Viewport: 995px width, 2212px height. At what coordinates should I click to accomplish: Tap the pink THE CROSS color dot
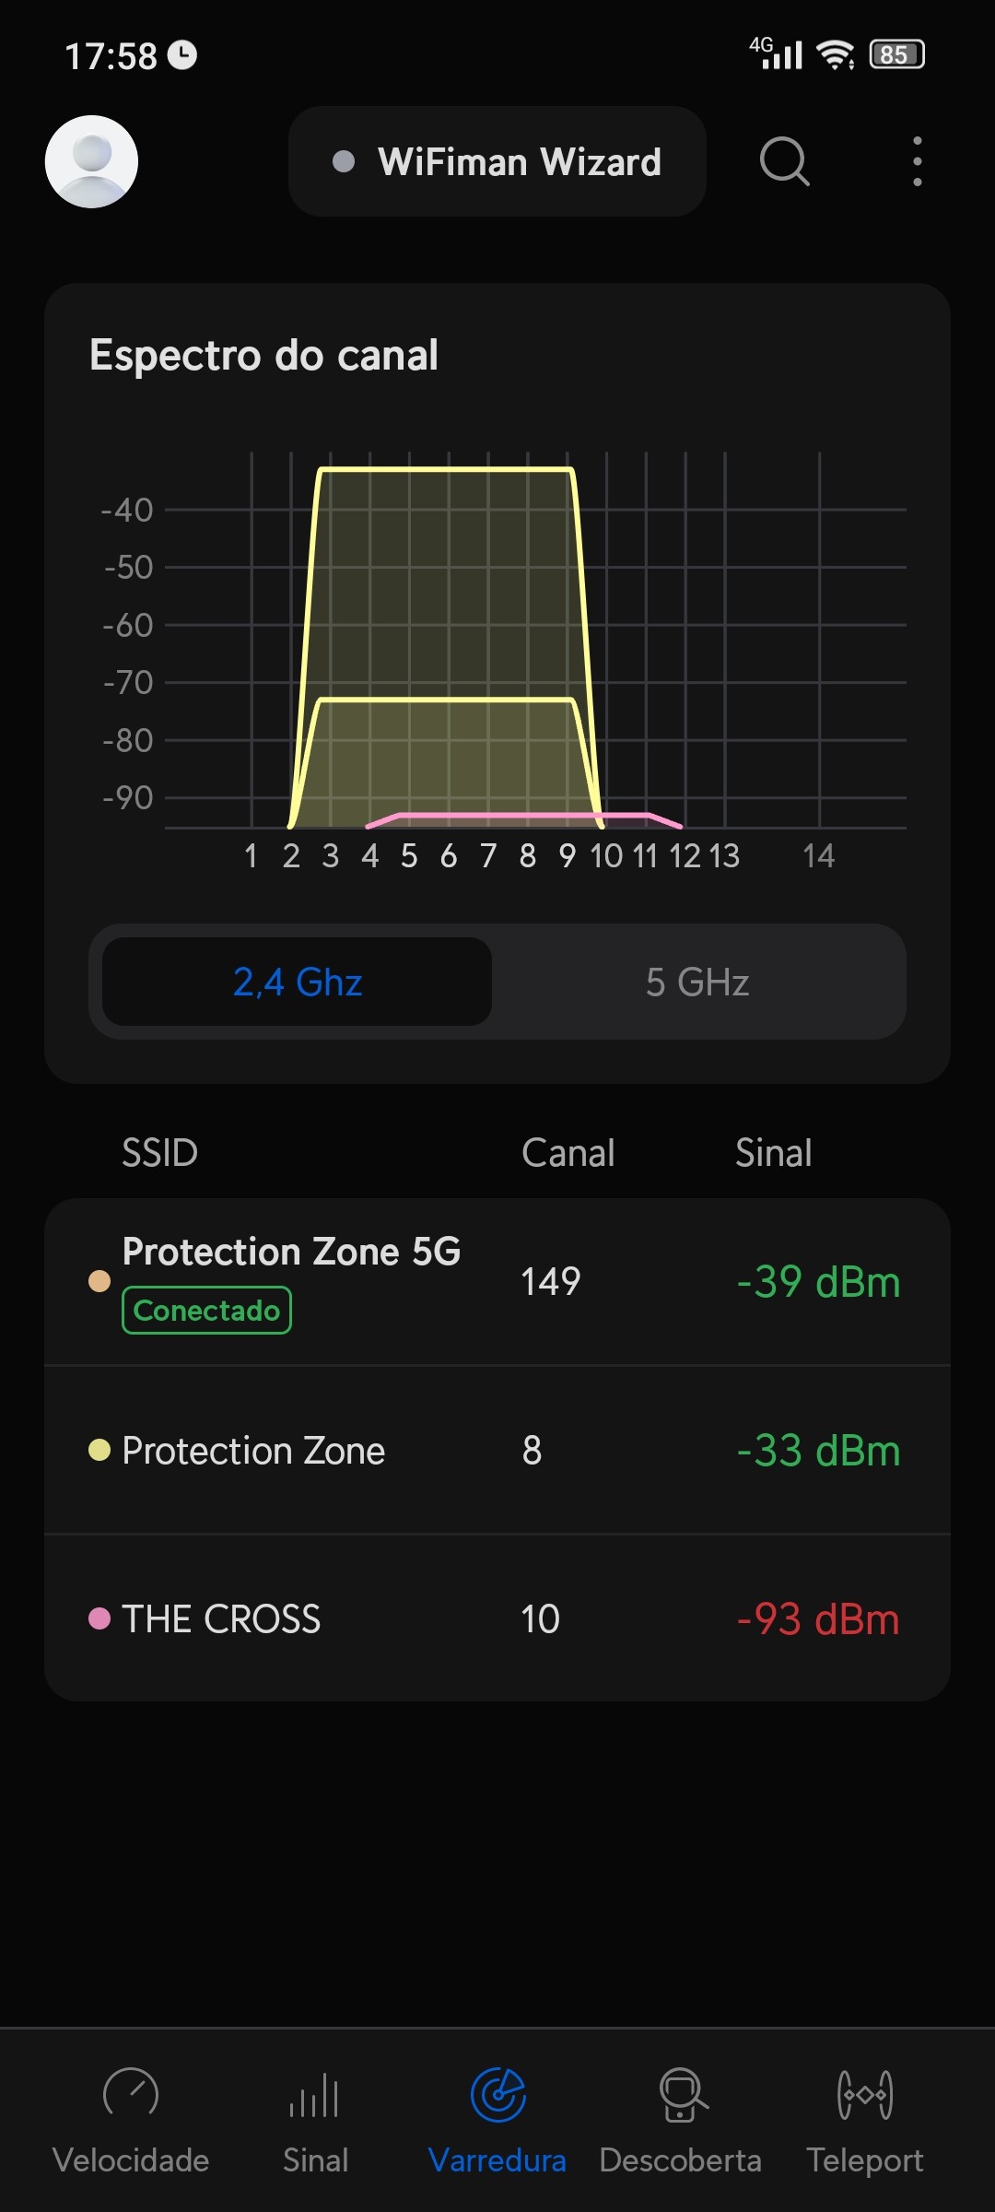point(99,1618)
